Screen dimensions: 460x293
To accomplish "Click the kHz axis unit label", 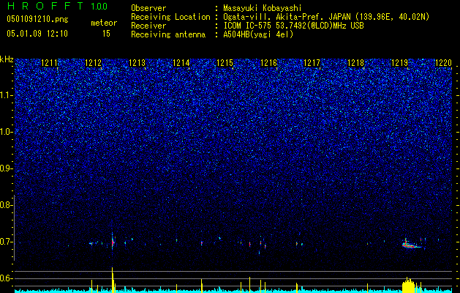I will 7,59.
